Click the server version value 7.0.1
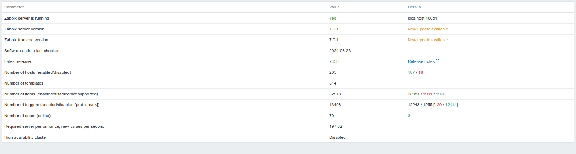Viewport: 576px width, 154px height. pos(334,29)
